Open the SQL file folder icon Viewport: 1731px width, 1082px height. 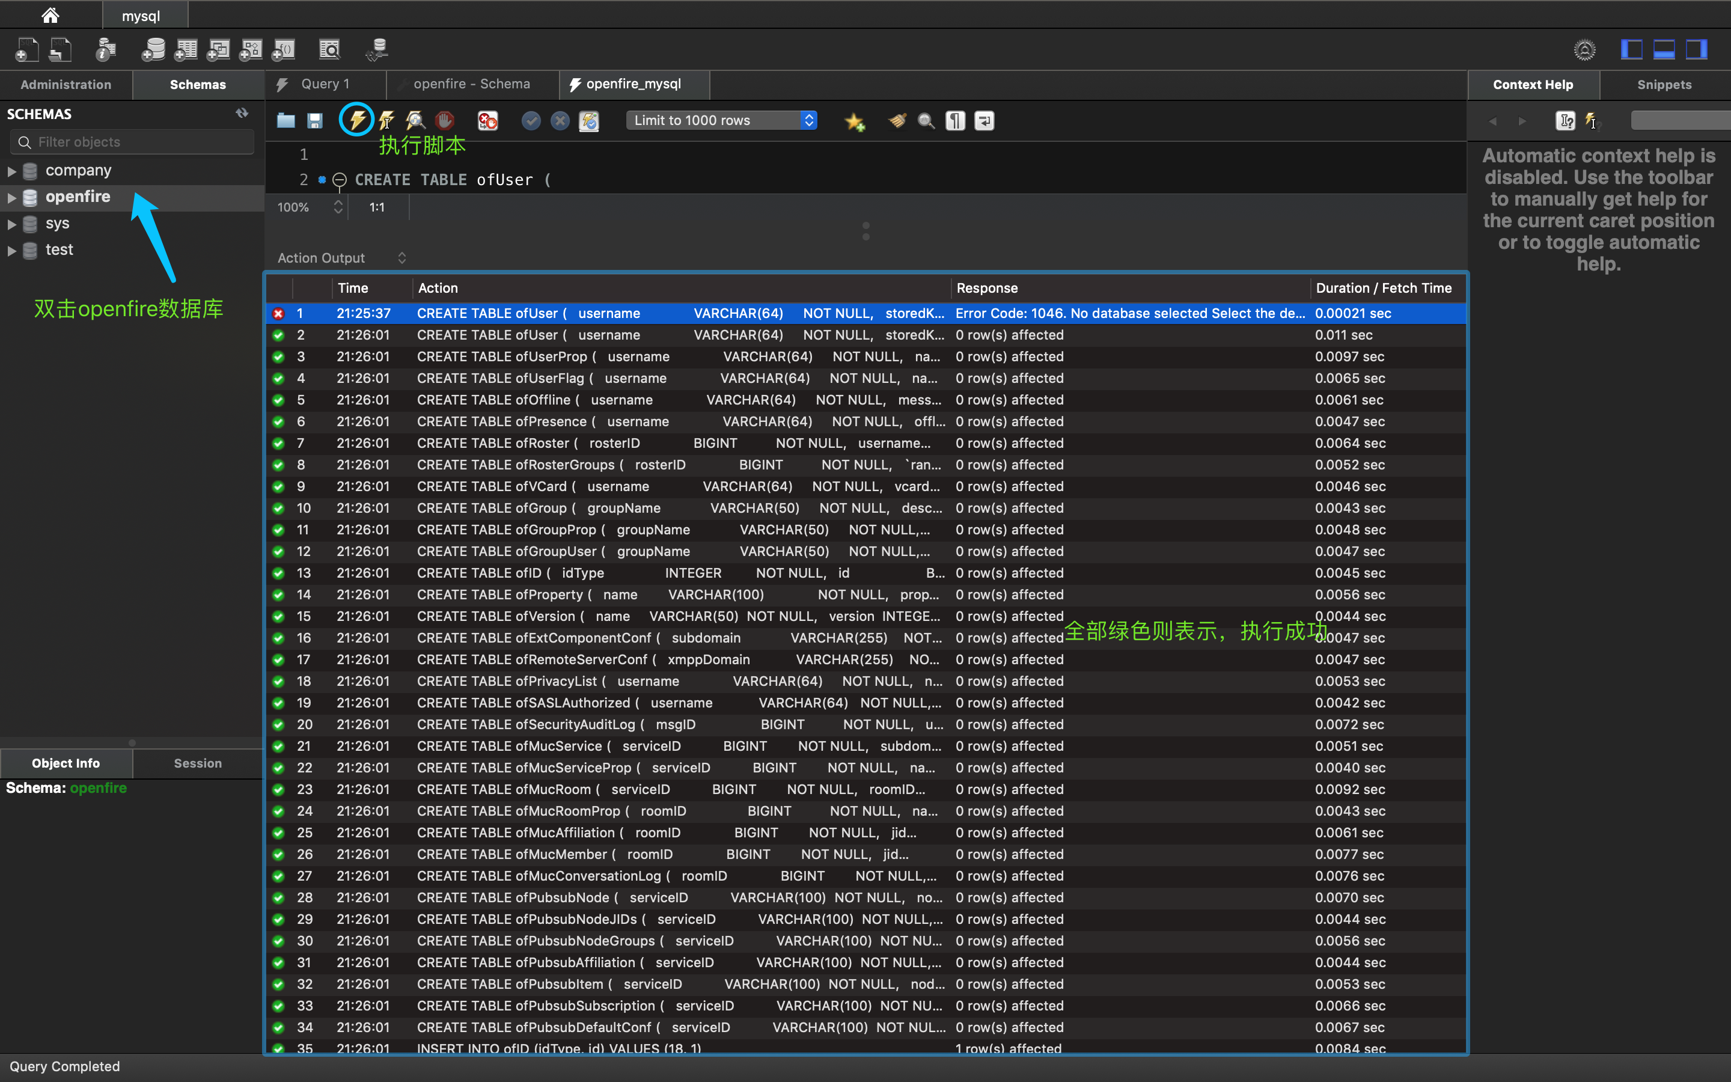point(285,120)
